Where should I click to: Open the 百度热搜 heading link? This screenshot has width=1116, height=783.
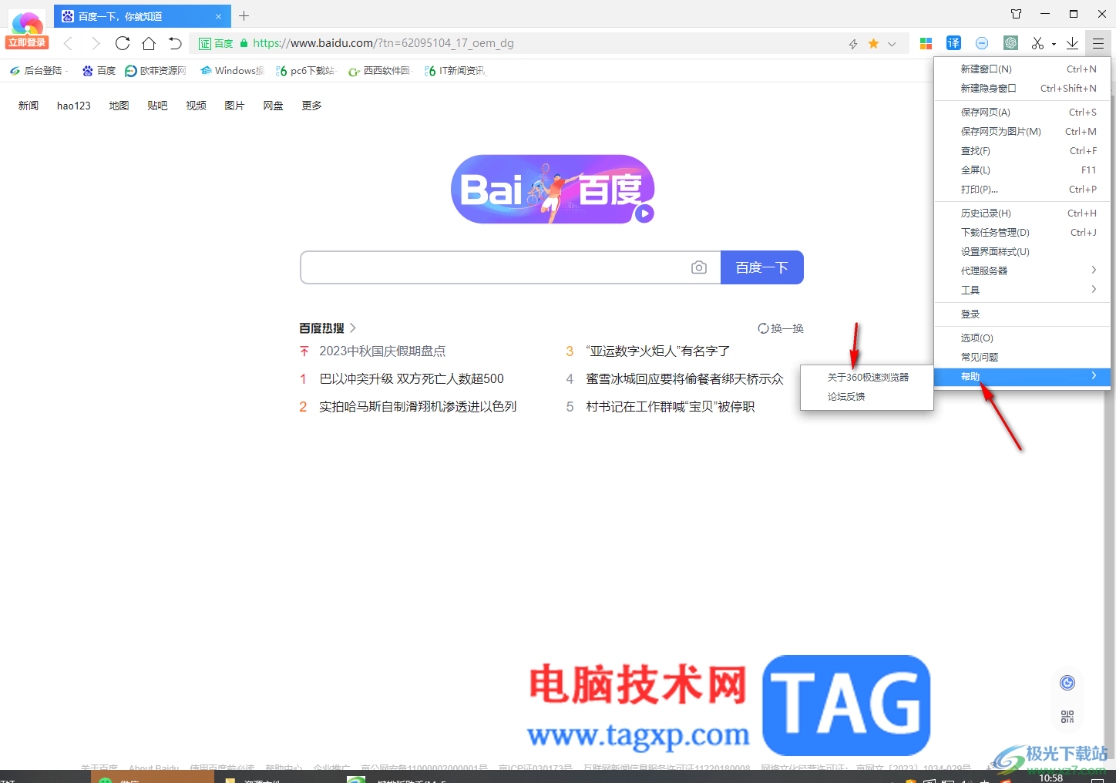328,328
